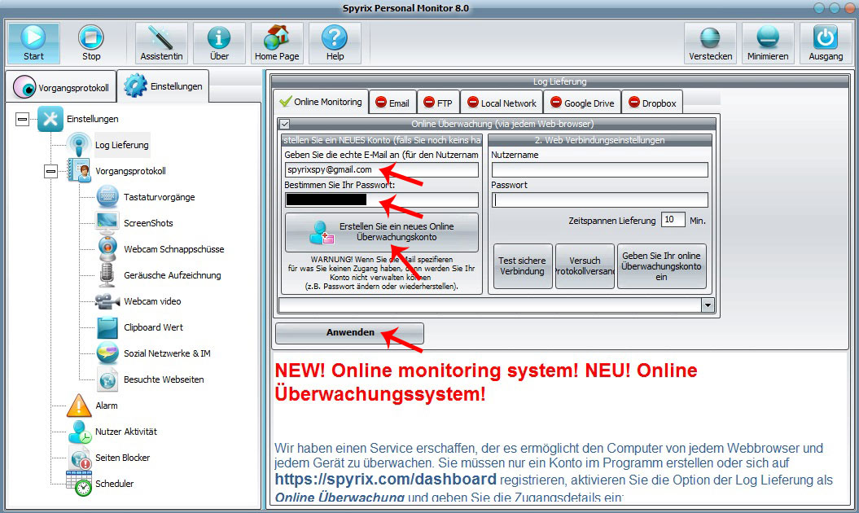The height and width of the screenshot is (513, 859).
Task: Select the Webcam video camera icon
Action: (x=107, y=301)
